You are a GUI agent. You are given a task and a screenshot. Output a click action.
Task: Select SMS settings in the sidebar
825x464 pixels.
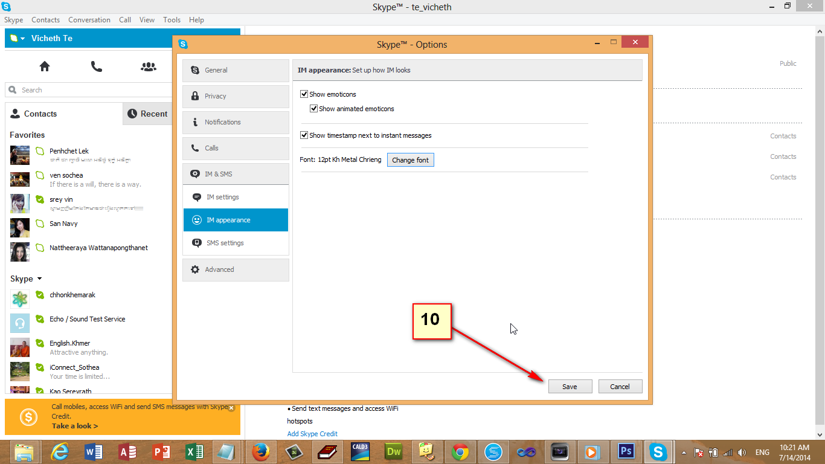(x=236, y=243)
